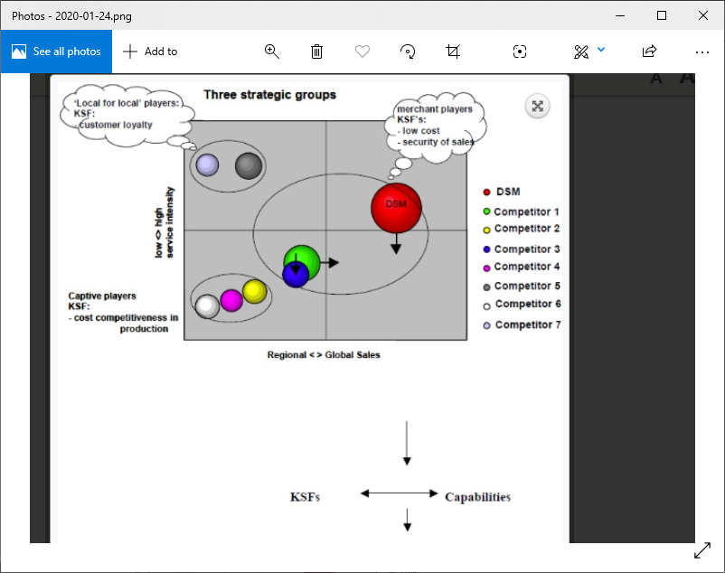Open the Crop tool

point(453,52)
